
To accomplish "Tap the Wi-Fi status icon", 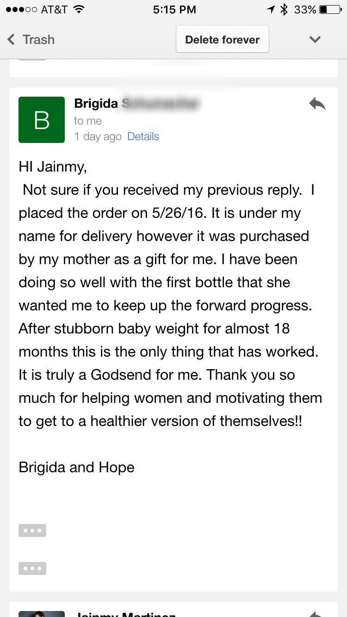I will 79,9.
